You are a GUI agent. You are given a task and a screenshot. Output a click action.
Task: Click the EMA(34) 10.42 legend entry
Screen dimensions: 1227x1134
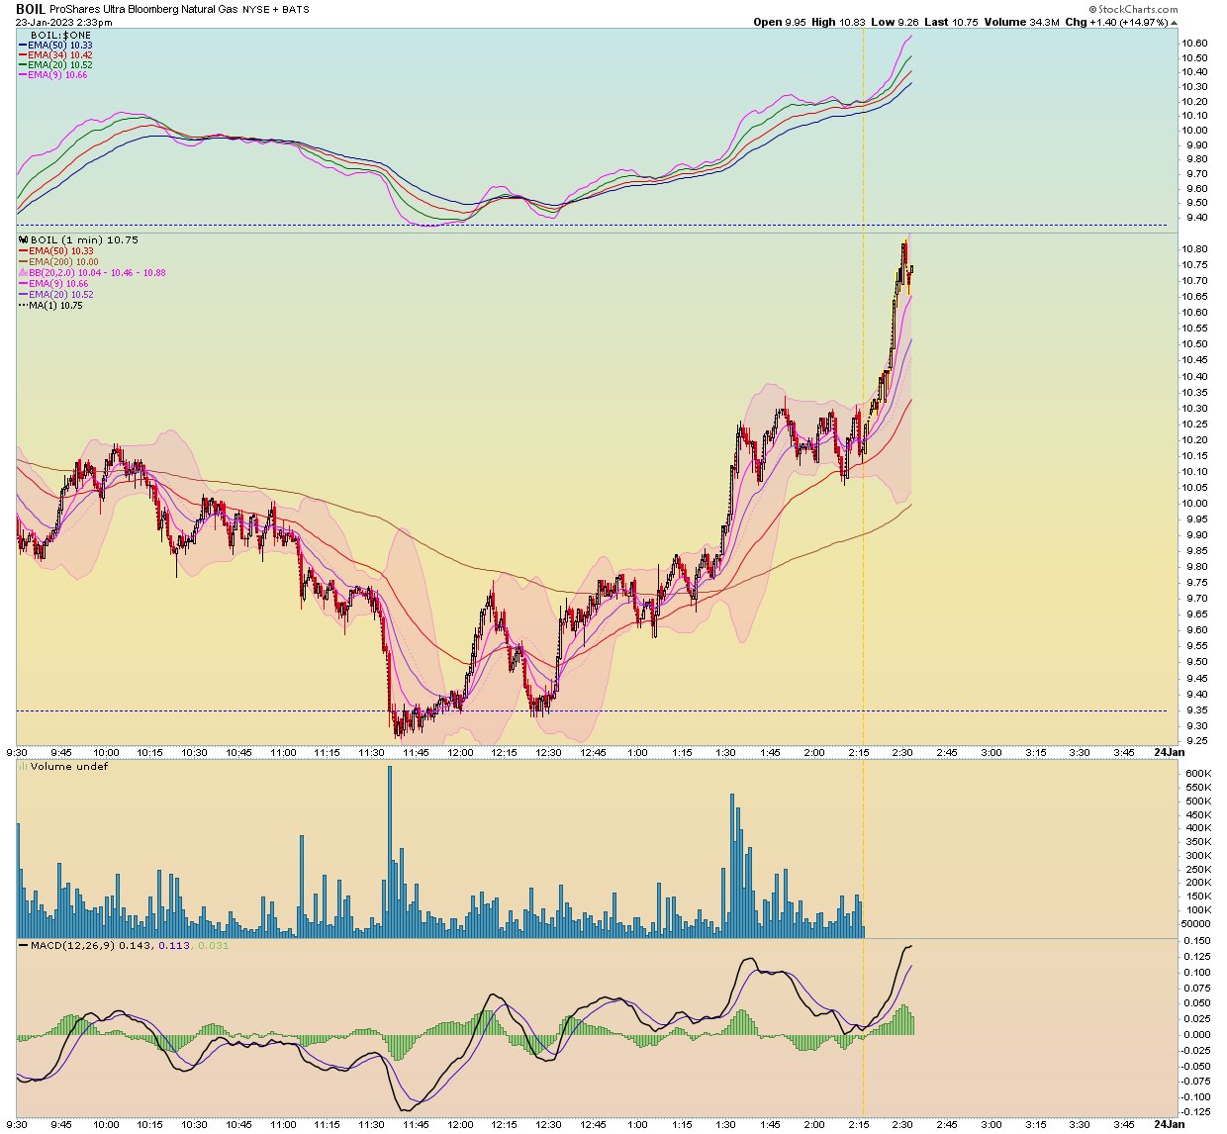(60, 55)
